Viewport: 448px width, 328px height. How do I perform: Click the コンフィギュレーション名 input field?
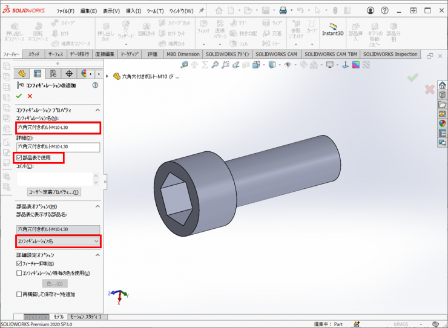pyautogui.click(x=58, y=128)
